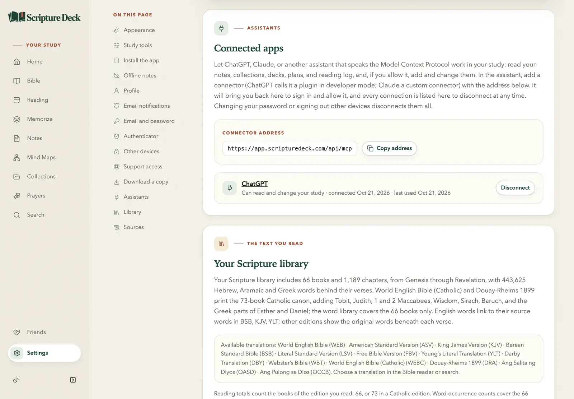Click the Connected apps heading
The width and height of the screenshot is (574, 399).
coord(249,48)
